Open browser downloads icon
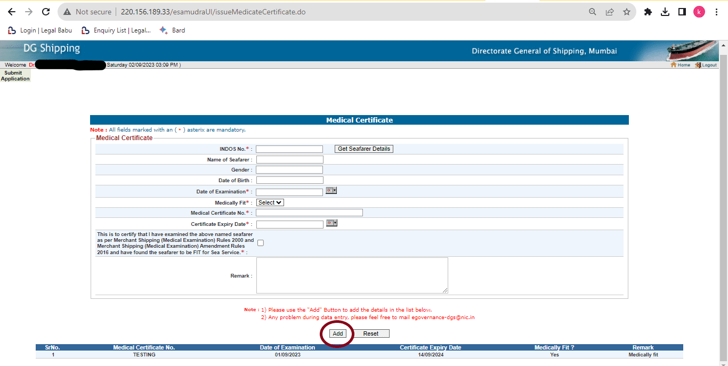 tap(665, 12)
